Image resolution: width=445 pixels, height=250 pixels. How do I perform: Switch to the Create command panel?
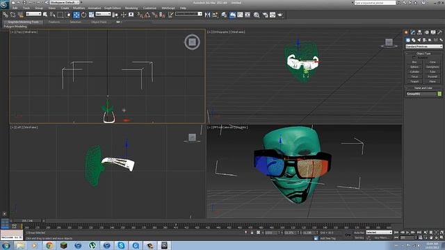406,33
